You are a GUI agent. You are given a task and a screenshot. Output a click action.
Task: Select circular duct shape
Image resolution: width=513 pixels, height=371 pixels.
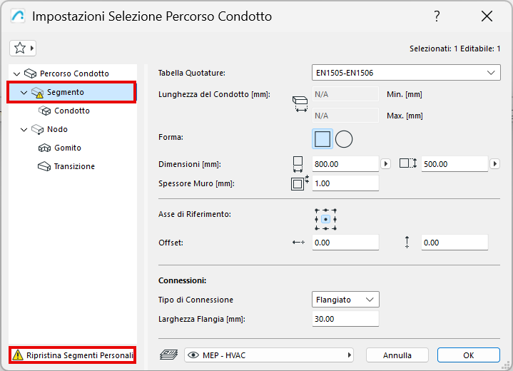[x=344, y=139]
